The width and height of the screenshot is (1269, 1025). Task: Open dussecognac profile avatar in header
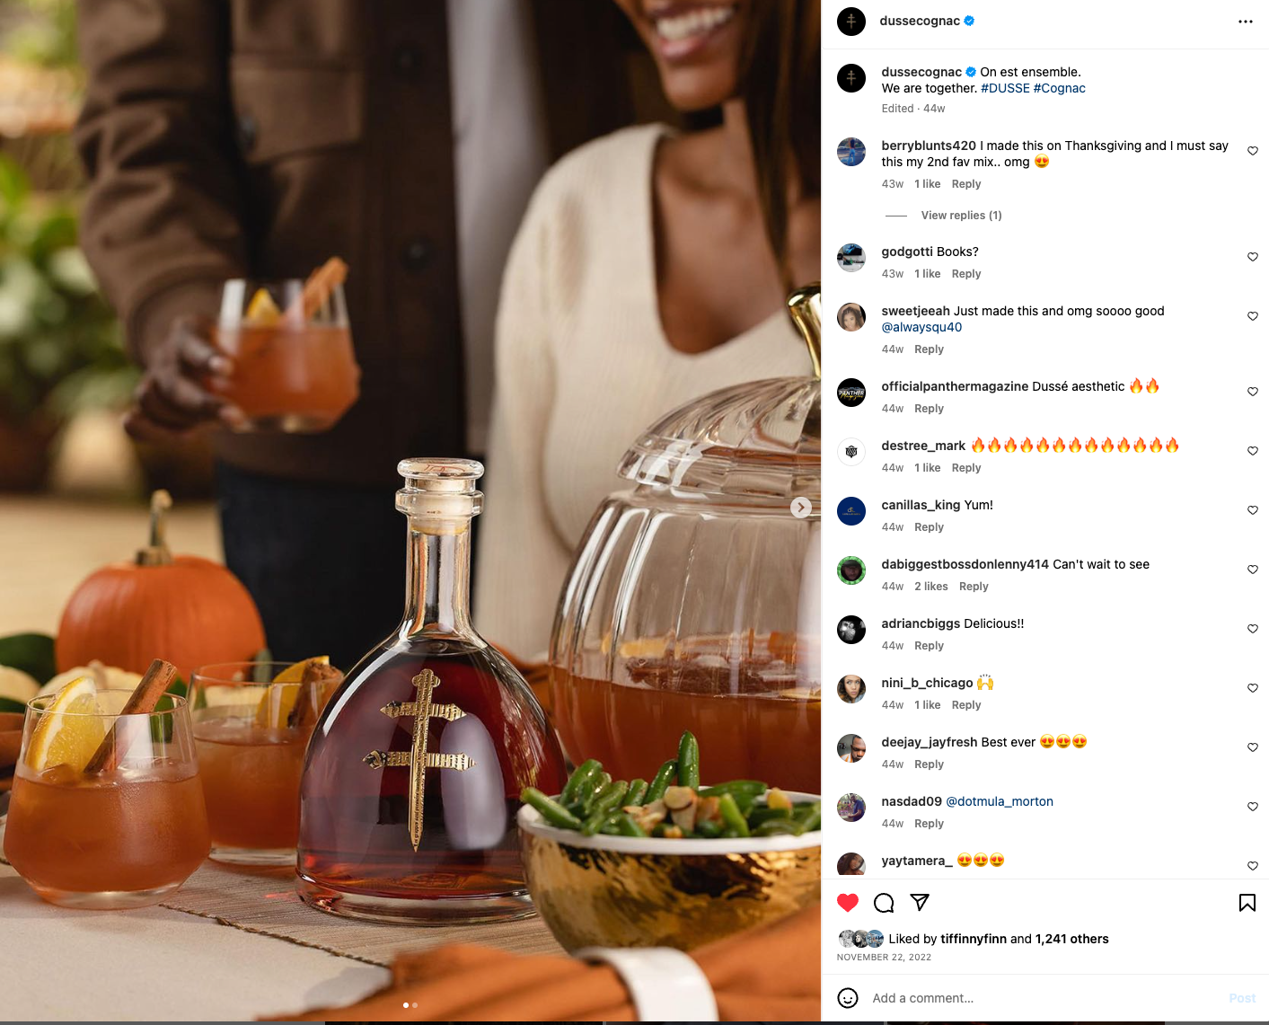[x=851, y=22]
